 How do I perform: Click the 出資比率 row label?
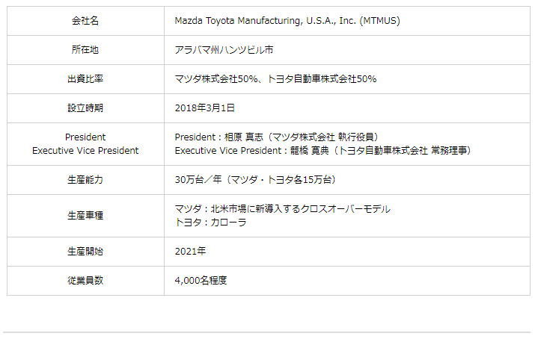coord(85,78)
